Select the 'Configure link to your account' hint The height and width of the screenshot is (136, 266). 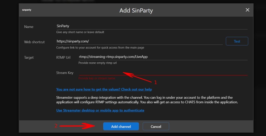[x=100, y=48]
